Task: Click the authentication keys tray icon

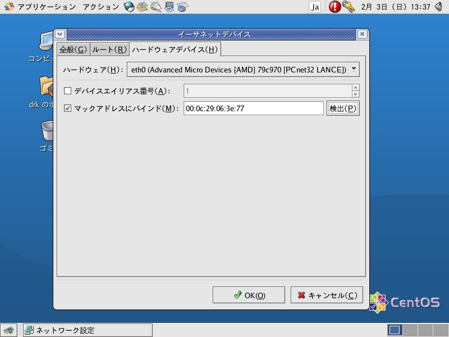Action: tap(348, 7)
